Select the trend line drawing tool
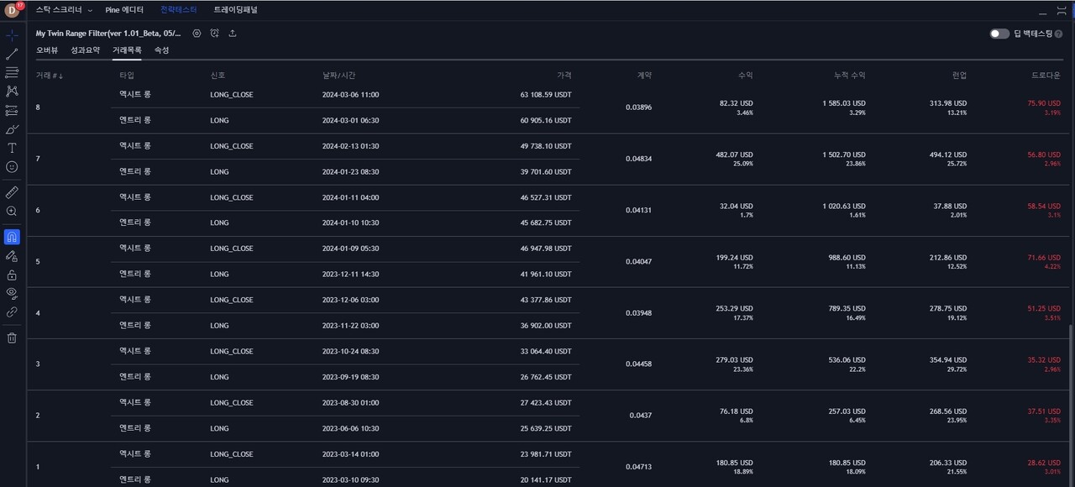Image resolution: width=1075 pixels, height=487 pixels. click(12, 54)
